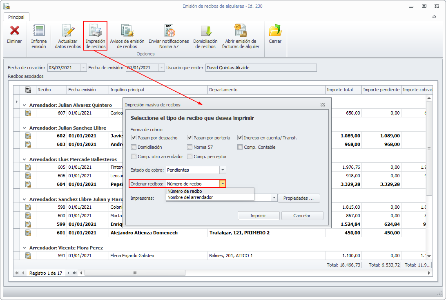This screenshot has height=300, width=446.
Task: Select Actualizar datos recibos tool
Action: click(68, 36)
